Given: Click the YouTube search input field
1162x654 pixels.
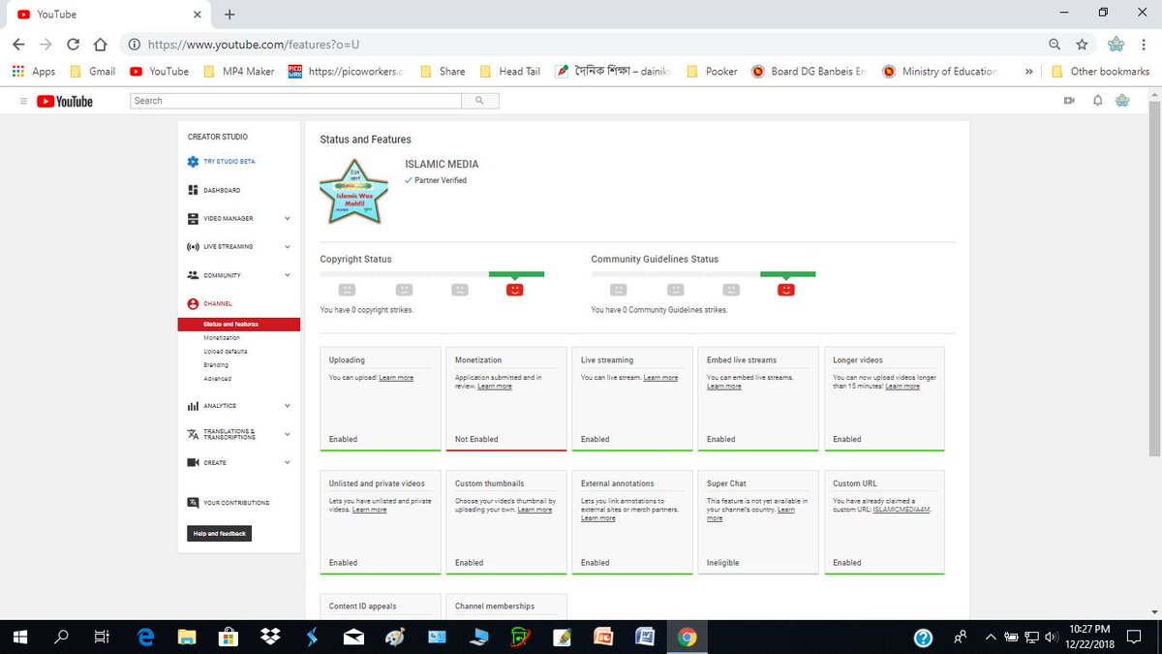Looking at the screenshot, I should click(x=294, y=101).
